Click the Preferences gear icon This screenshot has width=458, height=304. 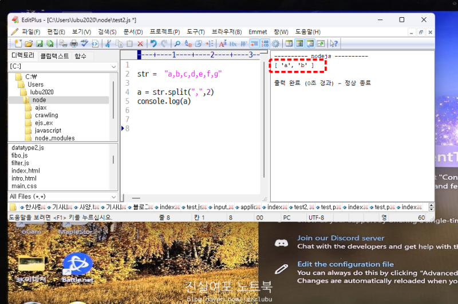pyautogui.click(x=275, y=44)
